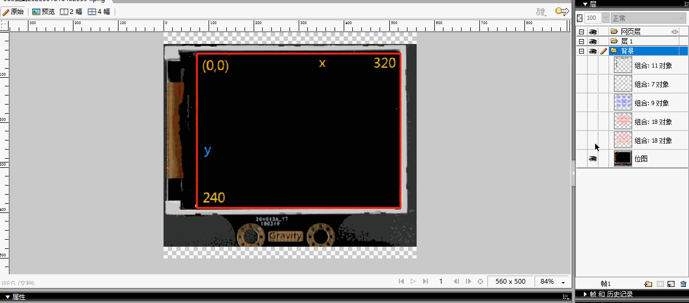Click the play animation button

tap(413, 282)
